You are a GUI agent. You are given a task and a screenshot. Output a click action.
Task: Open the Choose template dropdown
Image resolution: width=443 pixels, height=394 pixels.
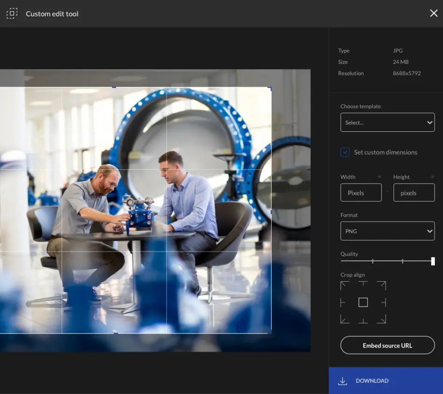coord(388,122)
